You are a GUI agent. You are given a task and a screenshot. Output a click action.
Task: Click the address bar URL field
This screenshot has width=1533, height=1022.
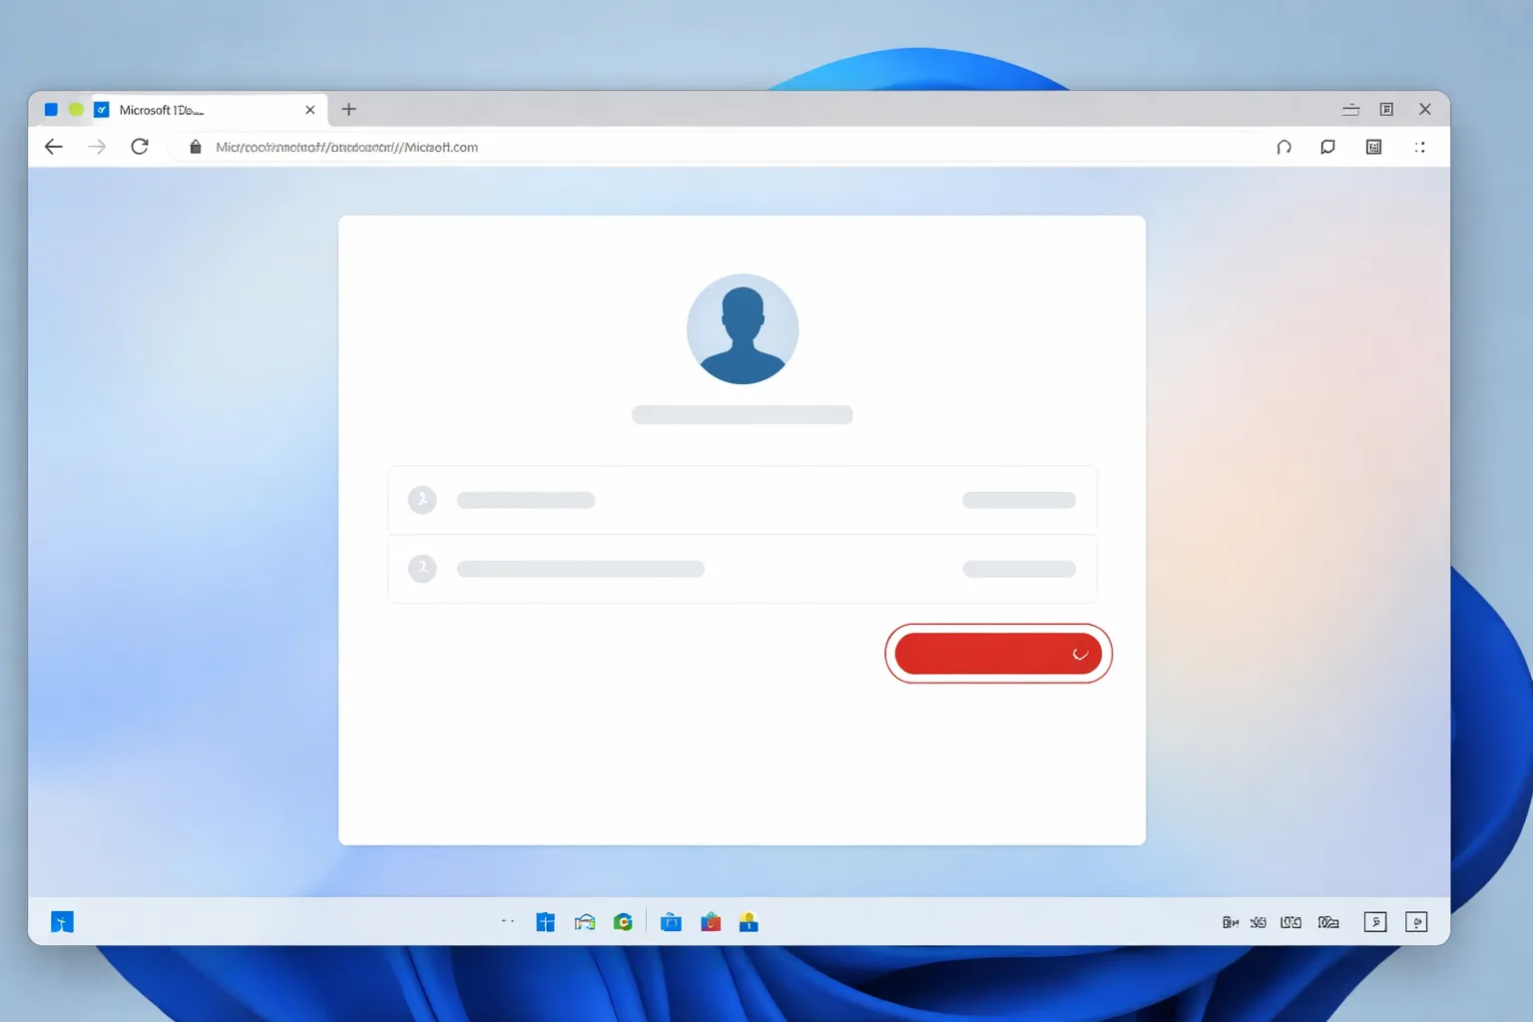[x=719, y=147]
